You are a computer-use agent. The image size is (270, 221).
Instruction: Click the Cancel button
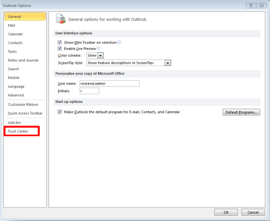[253, 212]
